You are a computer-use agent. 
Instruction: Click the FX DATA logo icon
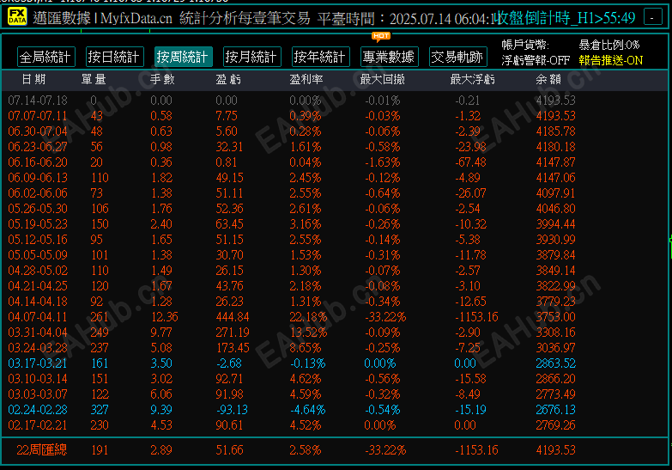17,16
